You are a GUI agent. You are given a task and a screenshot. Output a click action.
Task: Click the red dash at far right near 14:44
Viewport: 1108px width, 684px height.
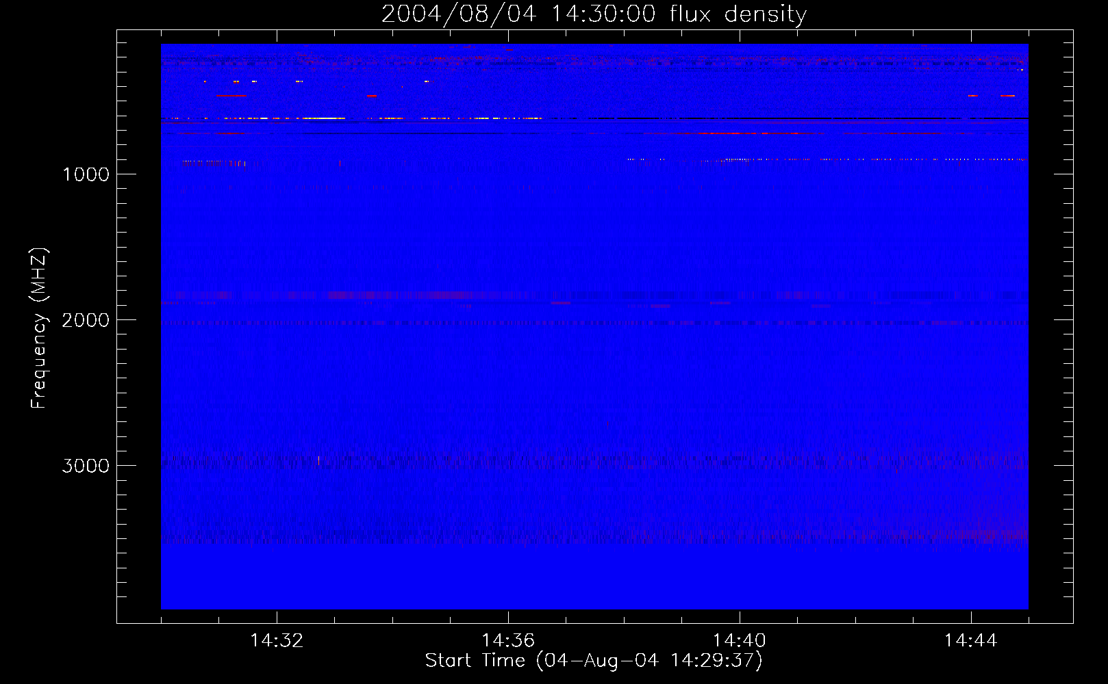point(1007,96)
